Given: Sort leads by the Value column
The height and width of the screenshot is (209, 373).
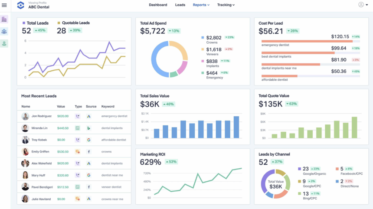Looking at the screenshot, I should click(x=61, y=107).
